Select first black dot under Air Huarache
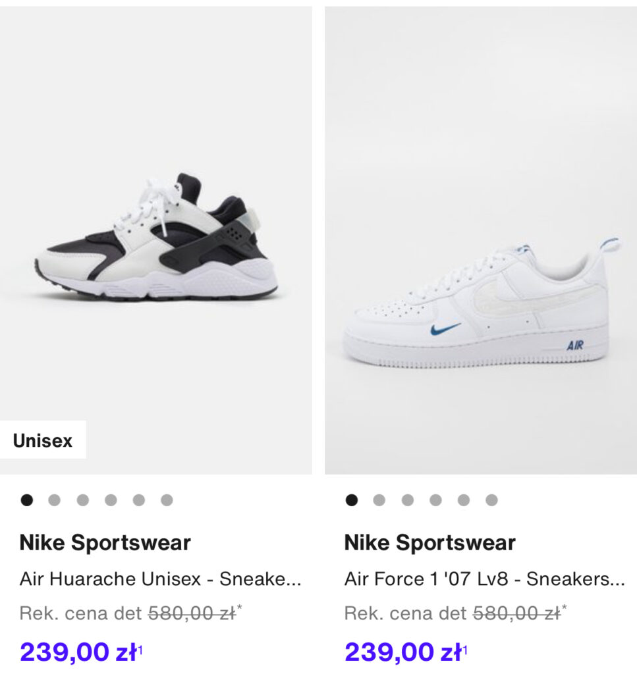This screenshot has width=637, height=674. (26, 500)
